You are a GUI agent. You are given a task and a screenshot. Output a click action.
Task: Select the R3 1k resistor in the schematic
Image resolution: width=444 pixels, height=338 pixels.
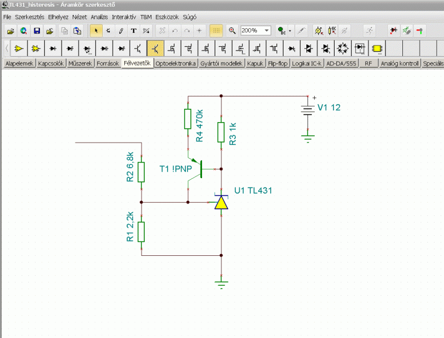pos(221,132)
